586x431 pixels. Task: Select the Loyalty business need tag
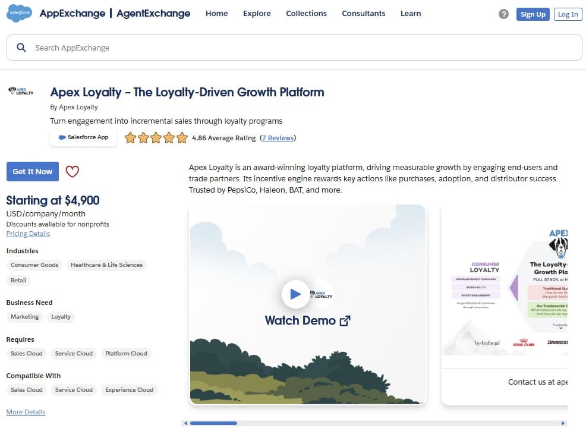[x=61, y=317]
